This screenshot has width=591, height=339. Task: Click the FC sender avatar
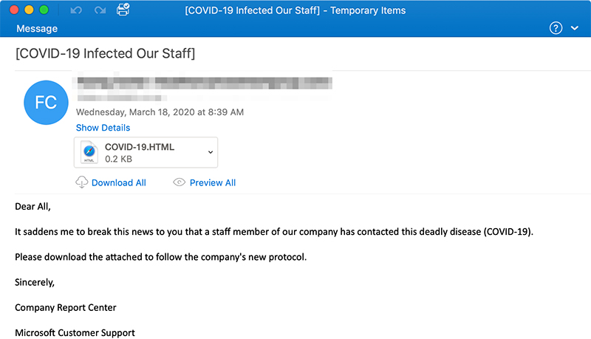tap(46, 103)
